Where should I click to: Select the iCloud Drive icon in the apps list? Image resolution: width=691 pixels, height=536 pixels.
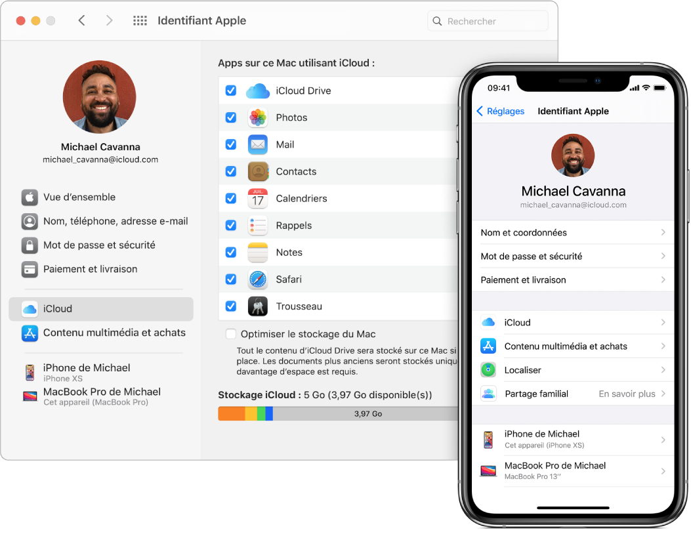click(257, 90)
